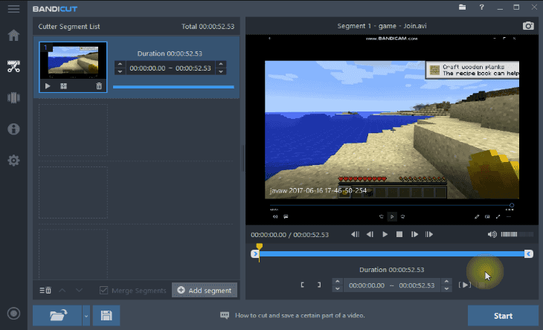Viewport: 543px width, 330px height.
Task: Open the information sidebar icon
Action: (13, 129)
